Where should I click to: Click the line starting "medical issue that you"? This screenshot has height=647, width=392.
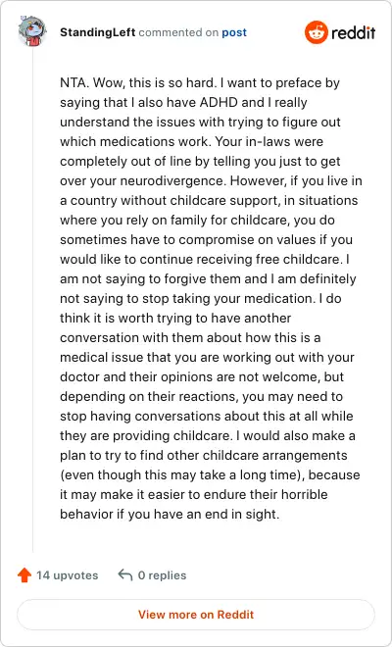coord(207,358)
